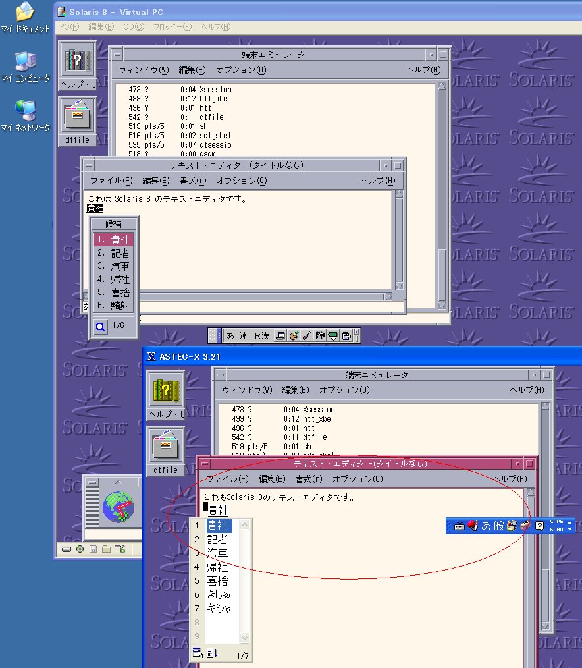Image resolution: width=582 pixels, height=668 pixels.
Task: Click the ヘルプ books icon in ASTEC-X window
Action: tap(166, 390)
